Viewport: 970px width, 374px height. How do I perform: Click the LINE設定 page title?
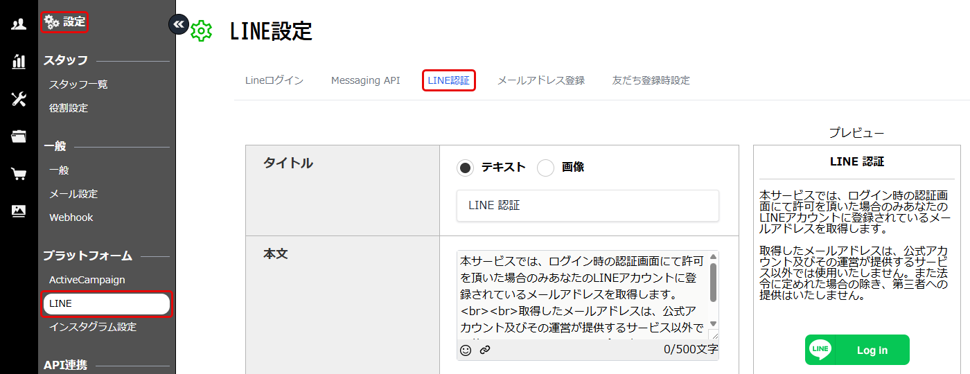tap(271, 31)
